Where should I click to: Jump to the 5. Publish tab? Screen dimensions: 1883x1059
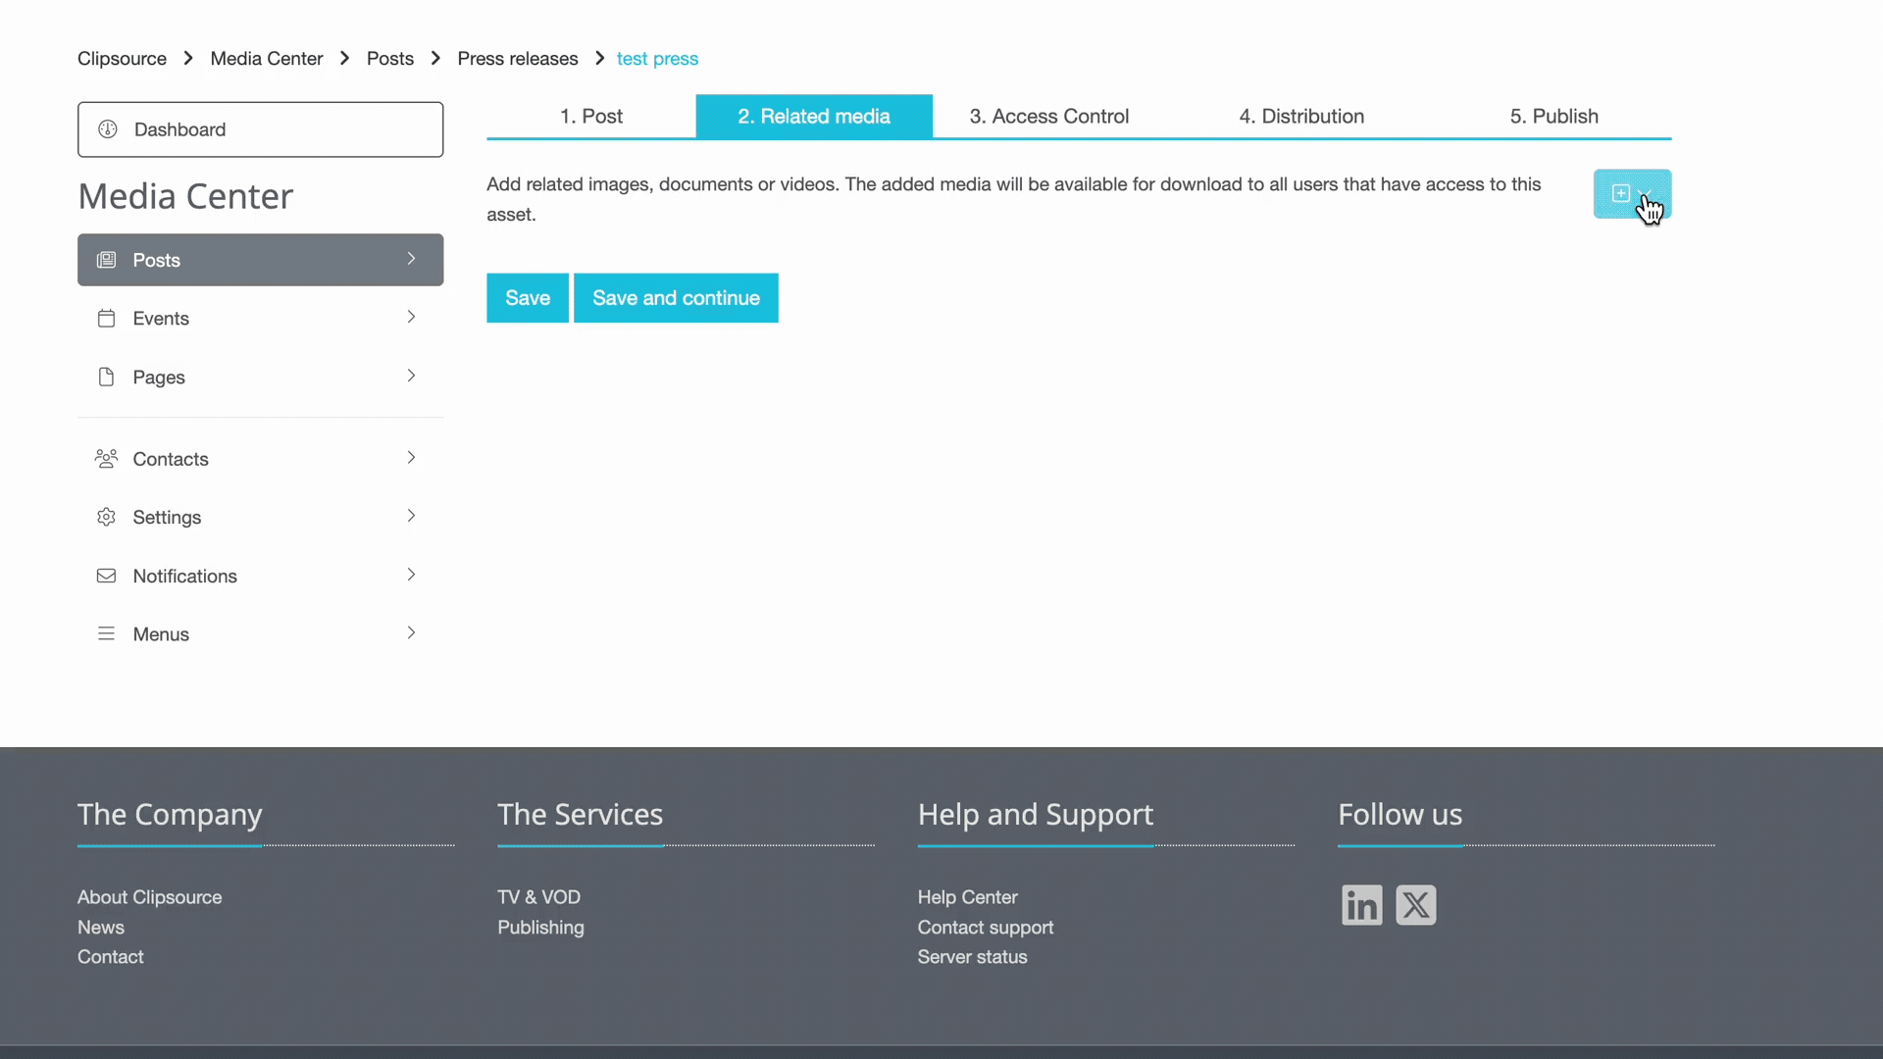point(1554,116)
